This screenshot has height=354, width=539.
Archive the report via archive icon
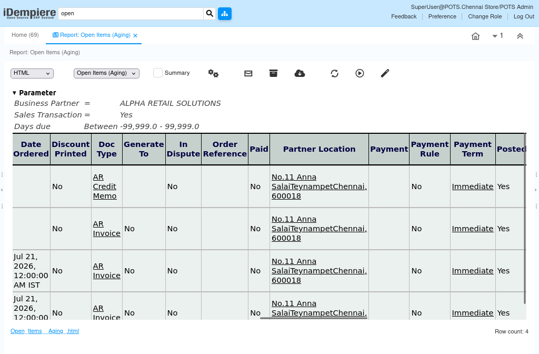[x=273, y=73]
